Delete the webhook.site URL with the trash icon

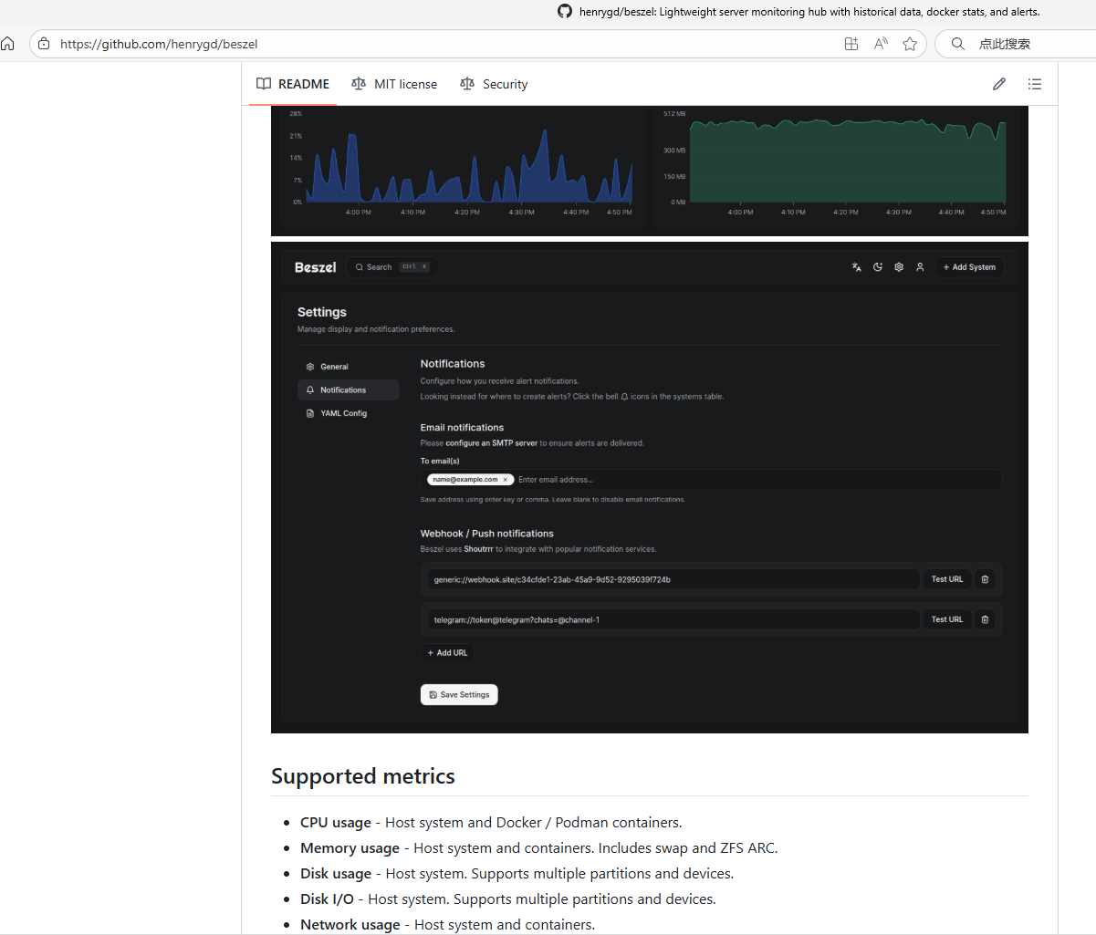pos(985,579)
